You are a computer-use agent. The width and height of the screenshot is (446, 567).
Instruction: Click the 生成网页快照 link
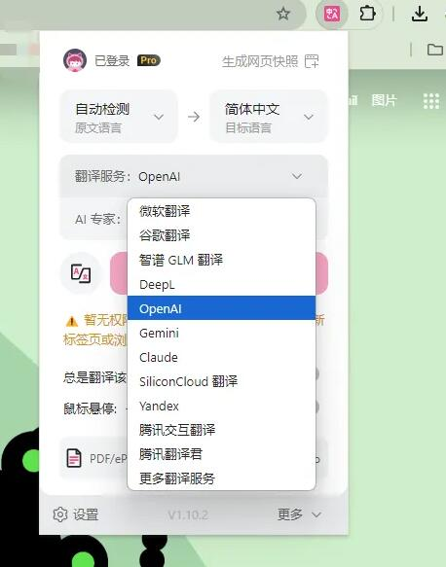[260, 61]
